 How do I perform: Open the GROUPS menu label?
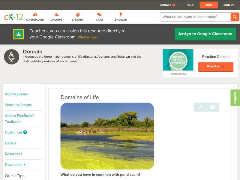point(57,20)
